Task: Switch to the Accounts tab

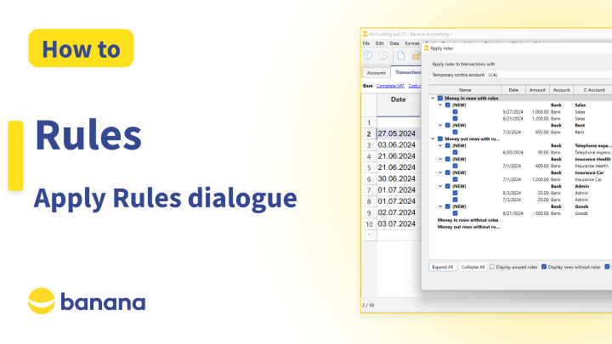Action: click(x=377, y=73)
